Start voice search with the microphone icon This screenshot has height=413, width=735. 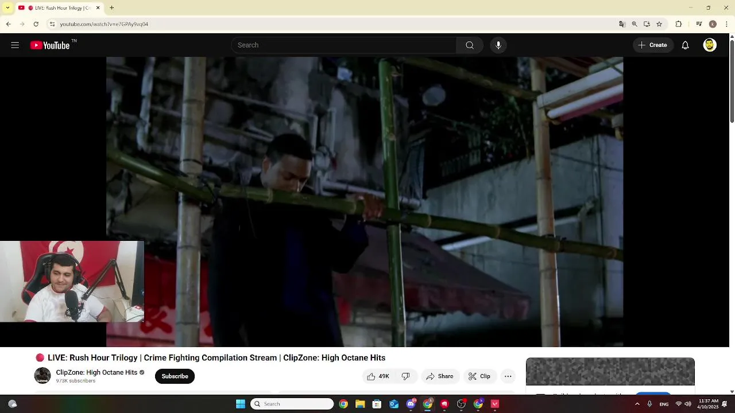(x=498, y=45)
